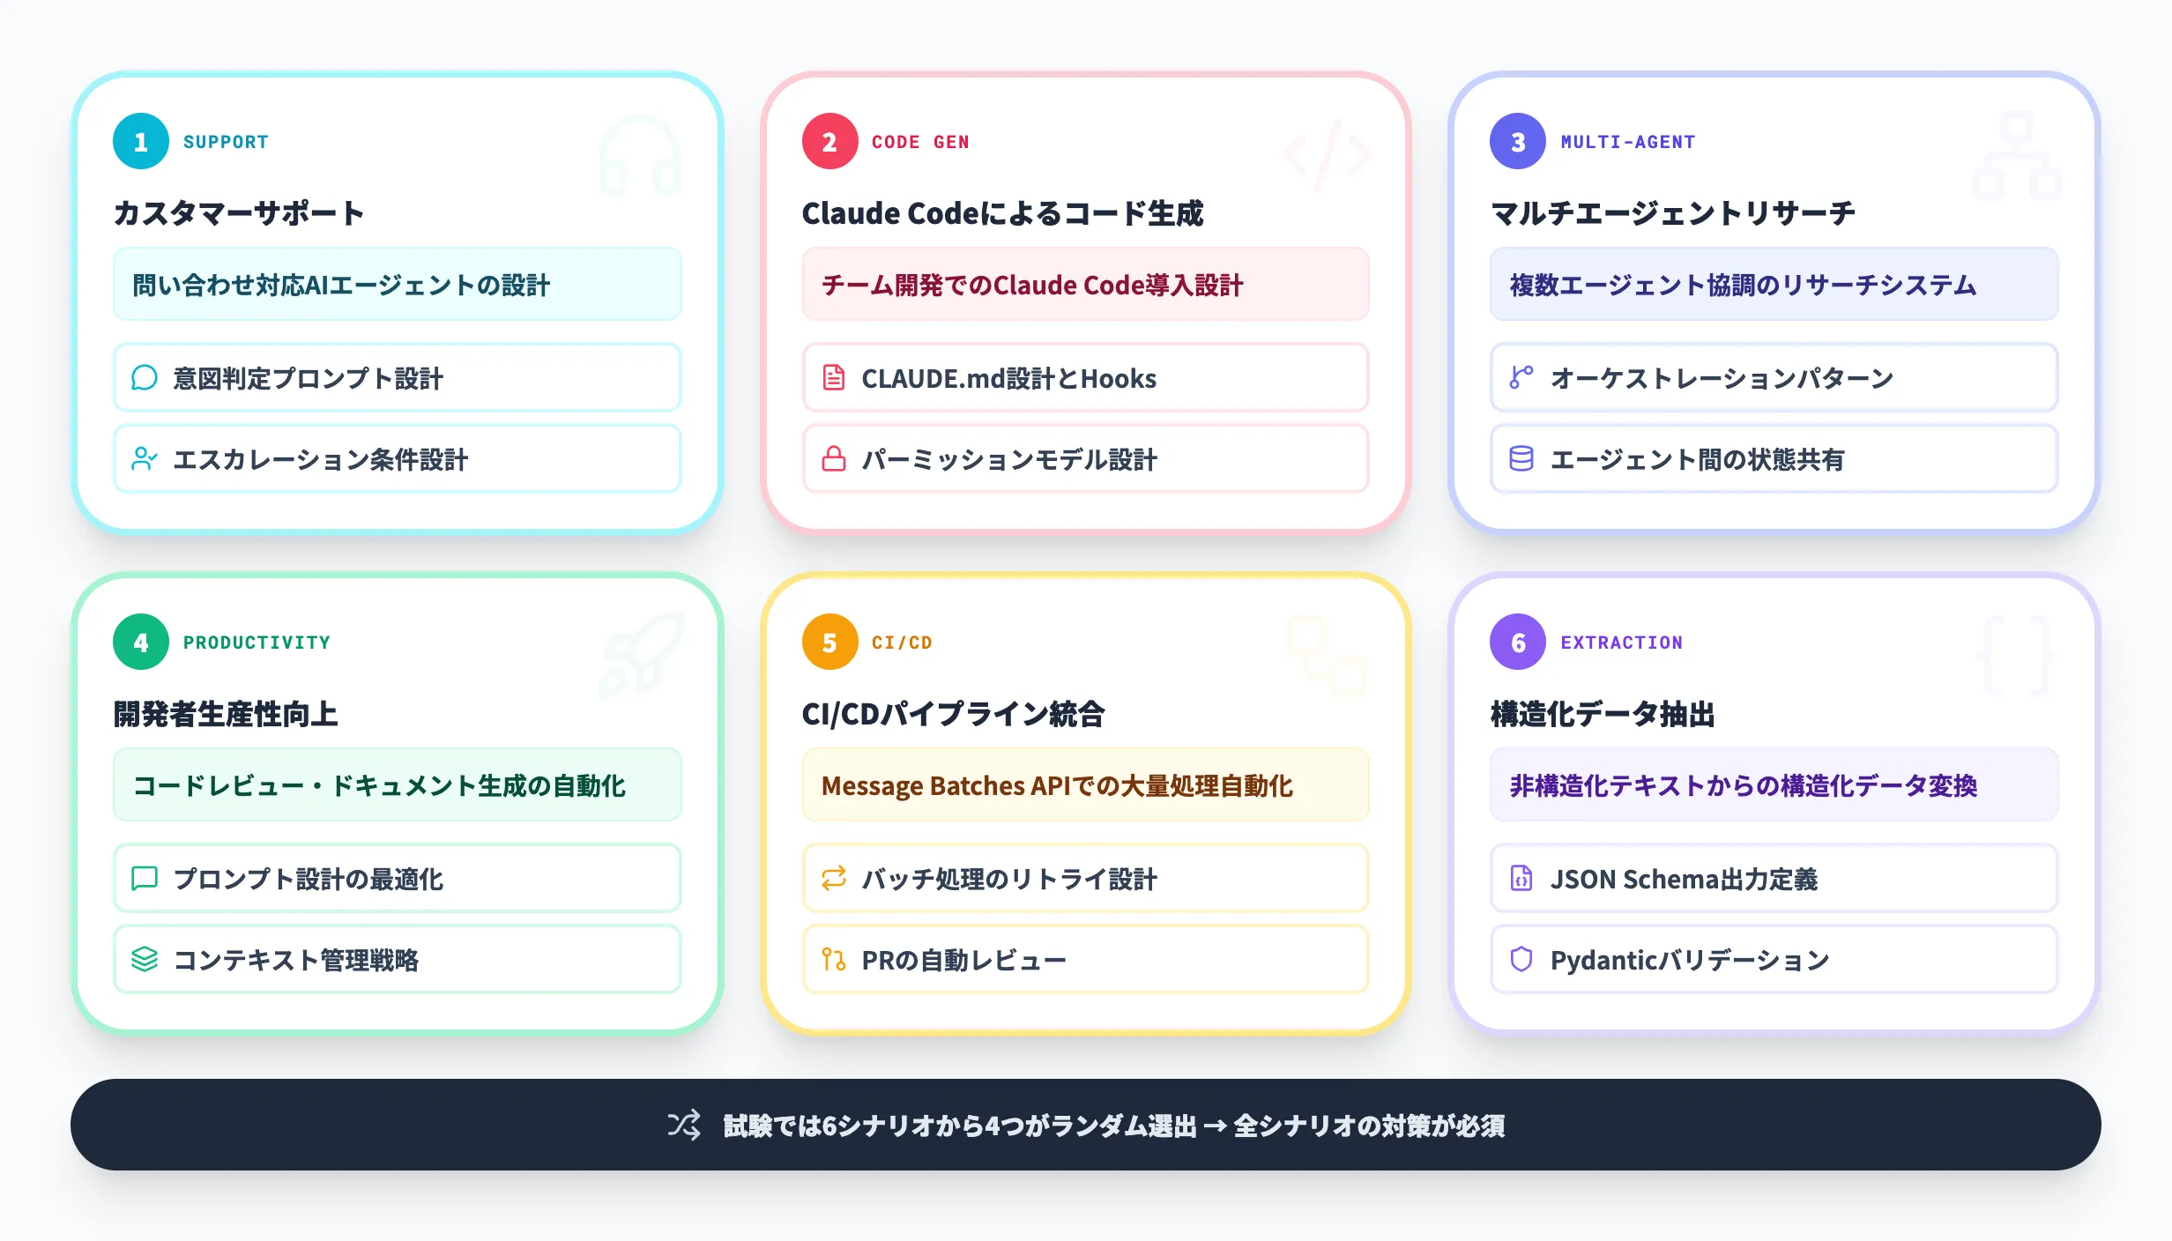
Task: Click the repeat arrows icon beside バッチ処理のリトライ設計
Action: (834, 879)
